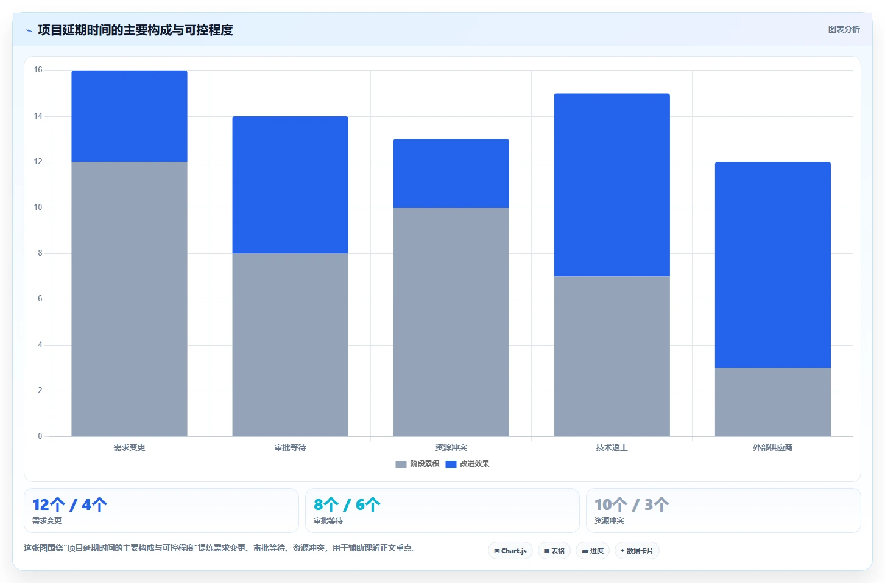Click the gray bar segment for 技术返工

[x=612, y=356]
